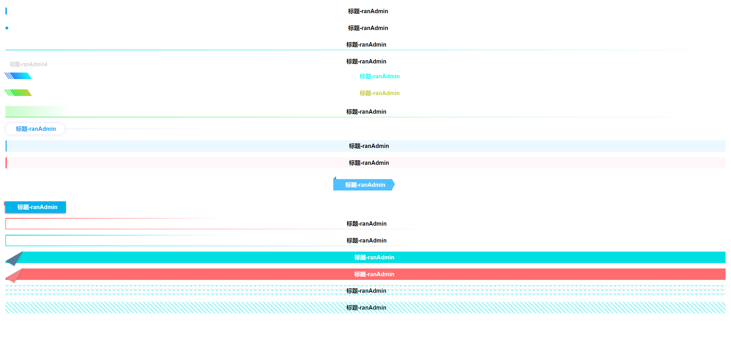
Task: Click the pill-shaped 标题-ranAdmin label
Action: tap(36, 129)
